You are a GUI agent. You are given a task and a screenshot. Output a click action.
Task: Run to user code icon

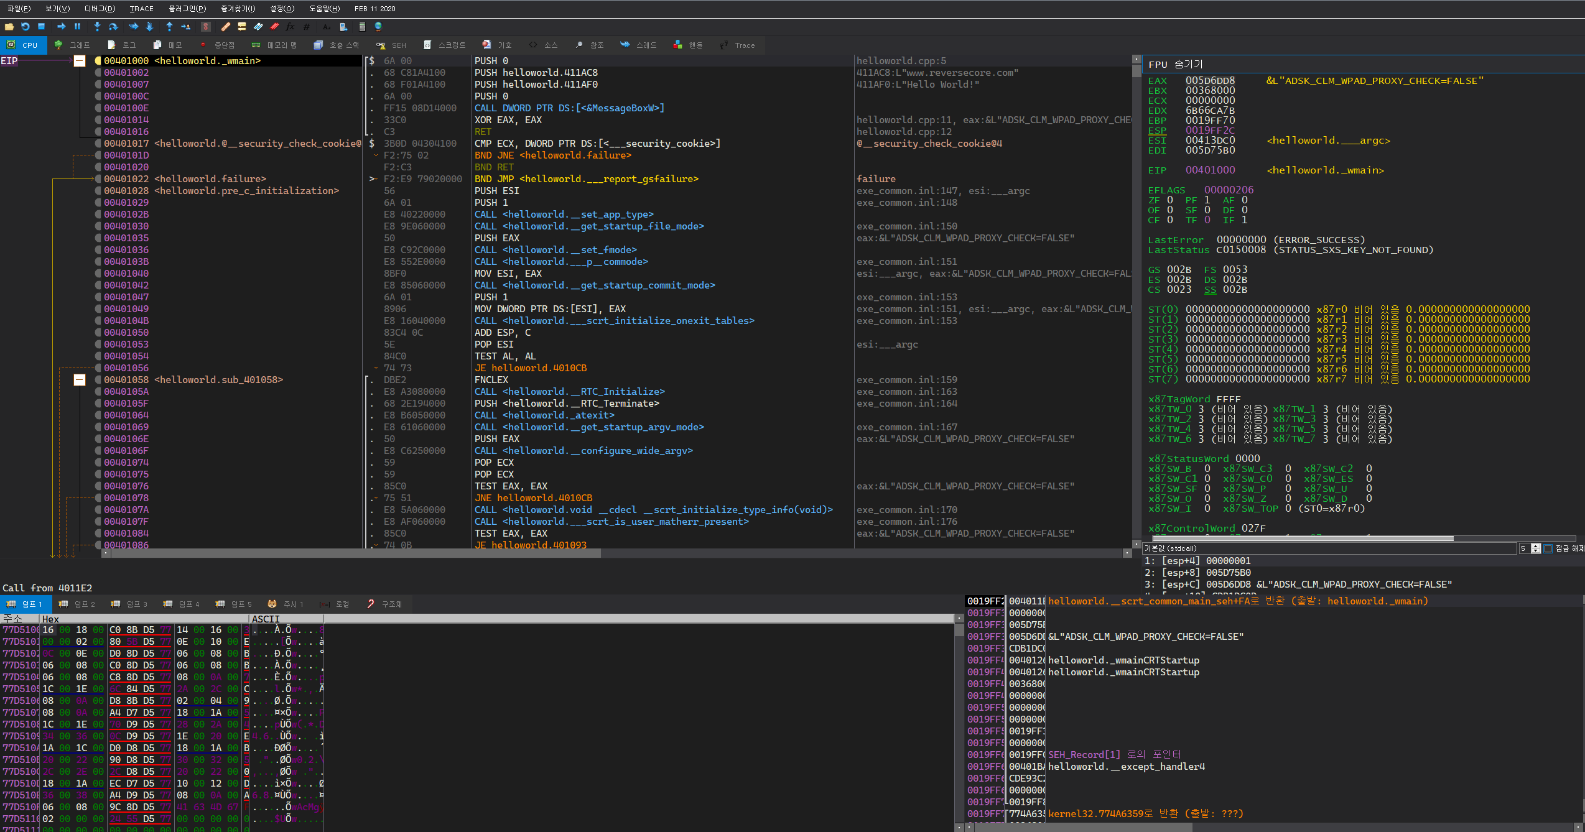(185, 27)
